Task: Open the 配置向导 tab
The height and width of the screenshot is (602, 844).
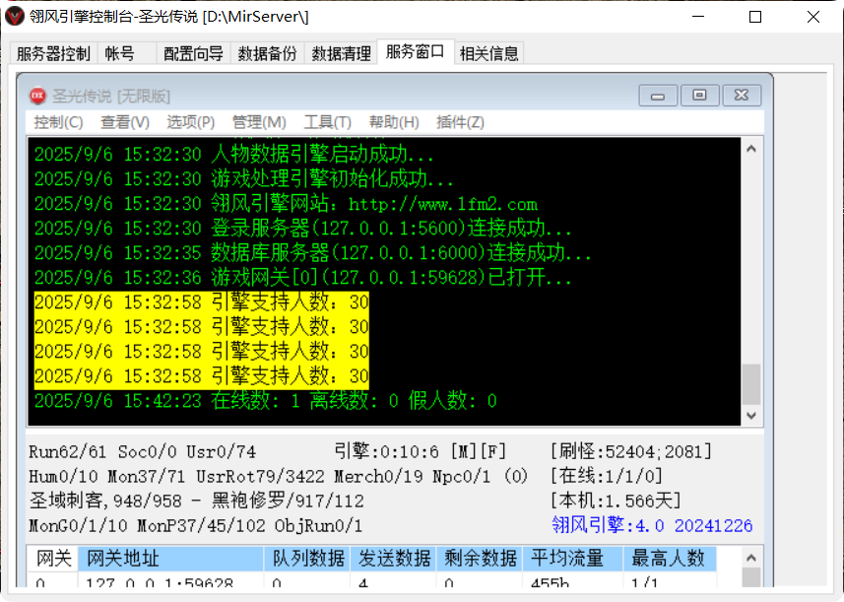Action: point(193,54)
